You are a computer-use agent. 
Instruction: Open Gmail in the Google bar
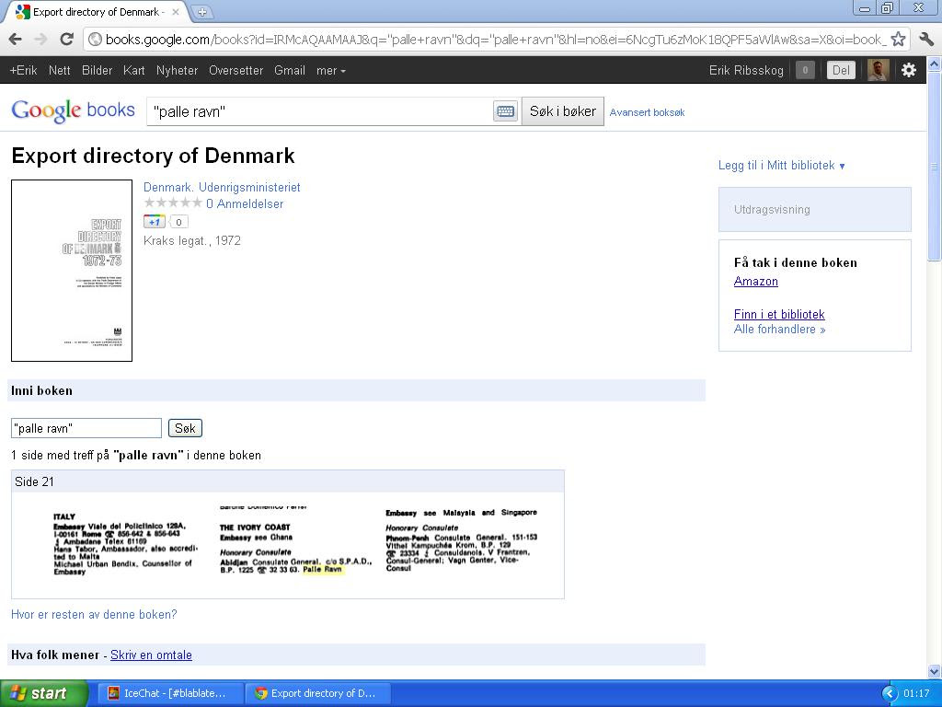[290, 70]
